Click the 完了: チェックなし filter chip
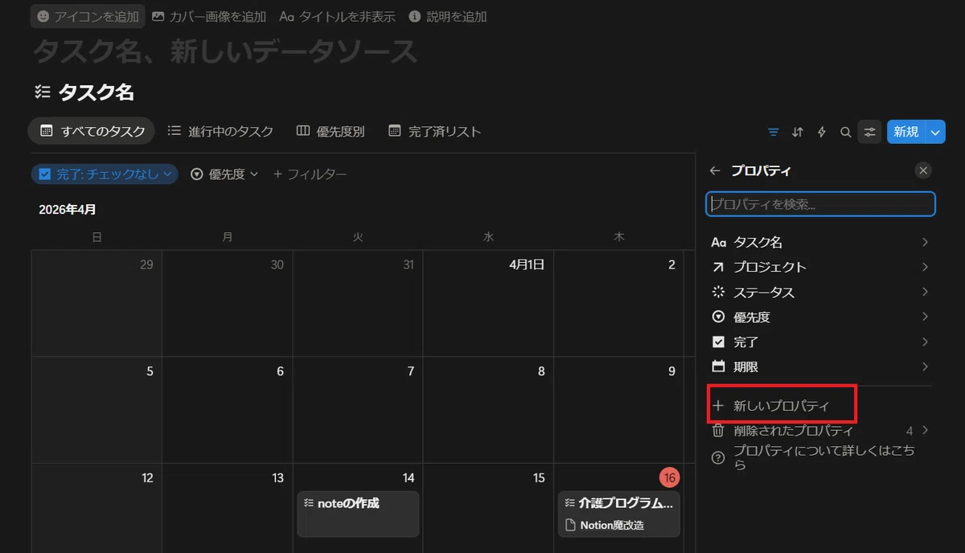The width and height of the screenshot is (965, 553). point(105,174)
